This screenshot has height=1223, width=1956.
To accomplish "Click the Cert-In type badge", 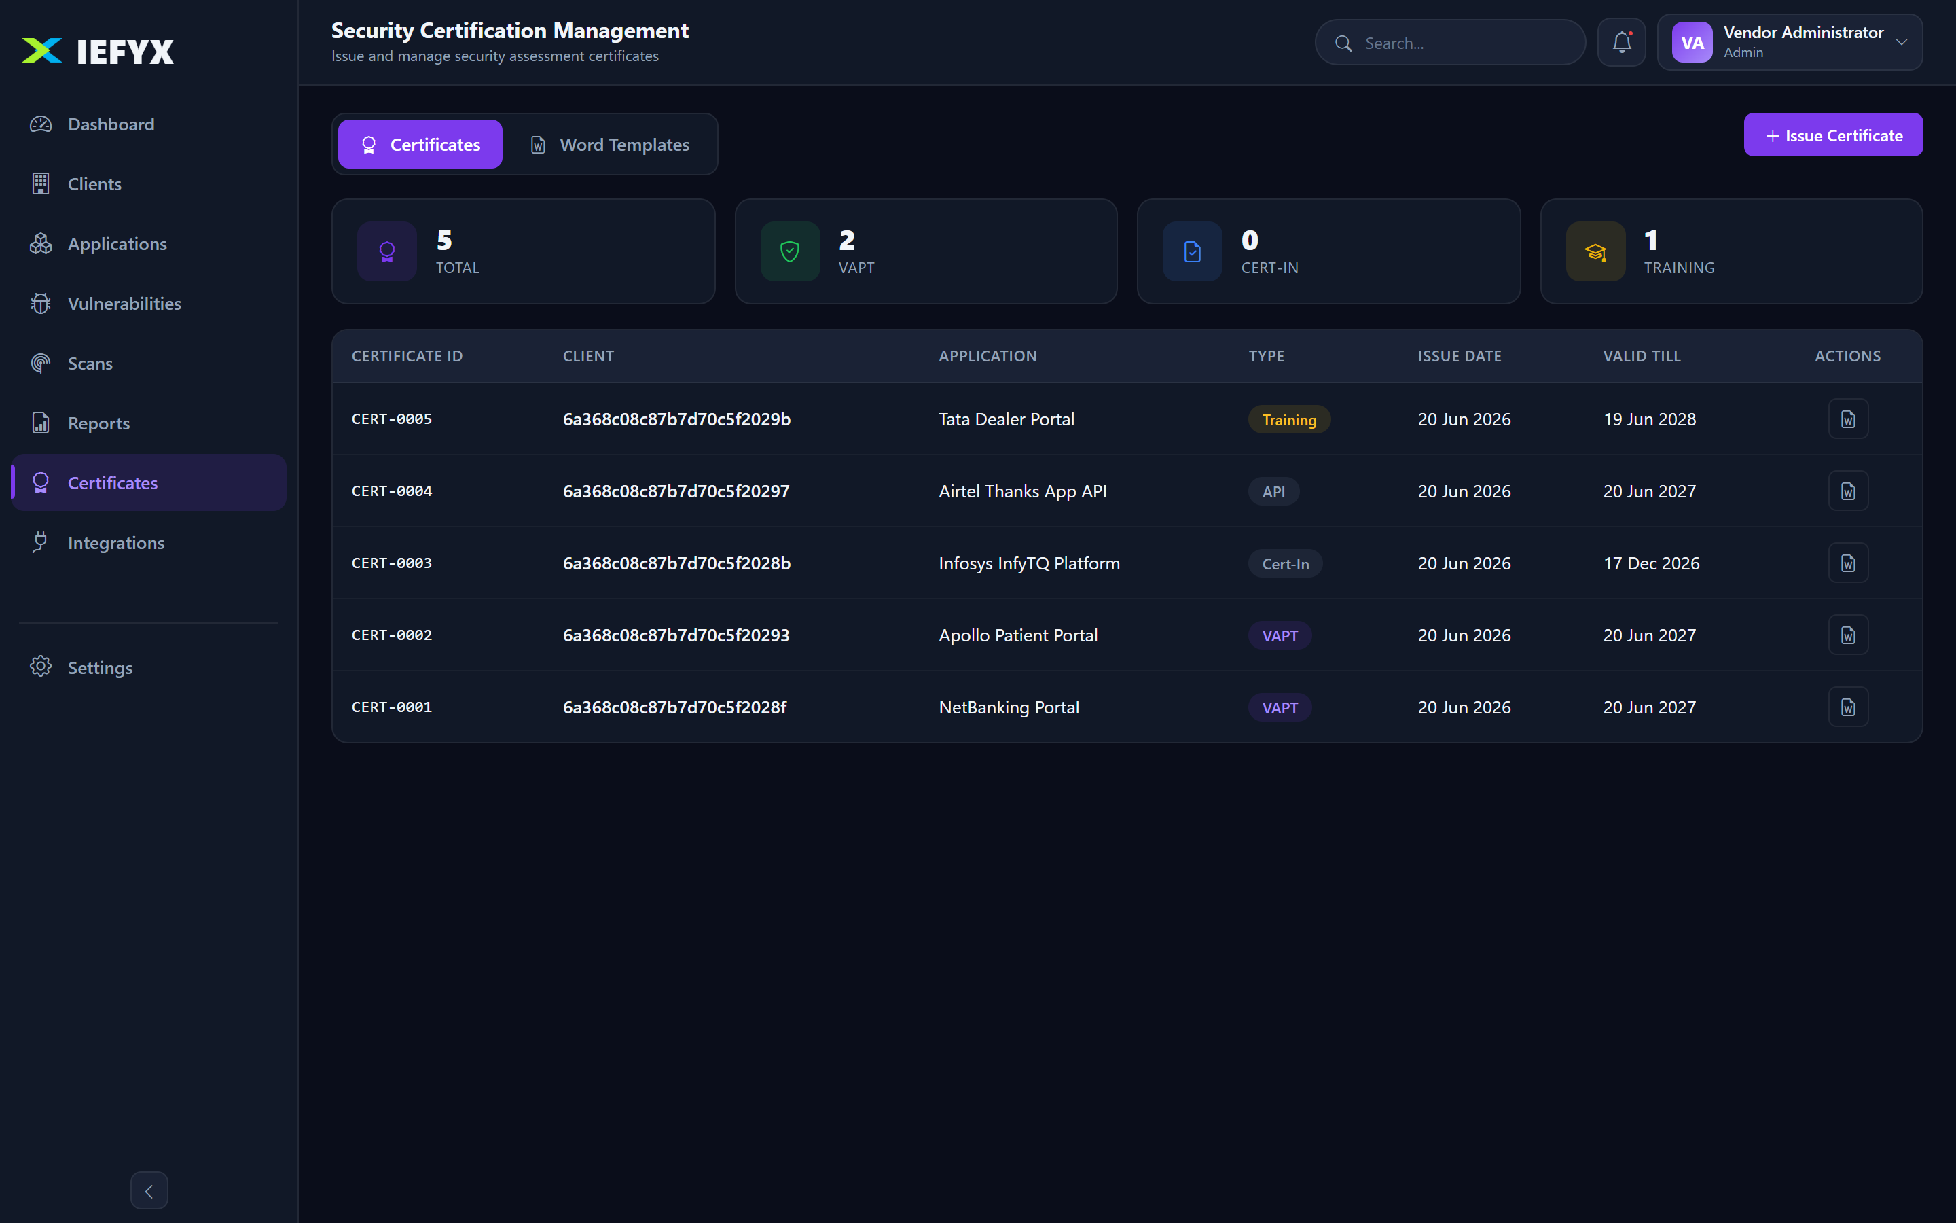I will click(x=1285, y=564).
